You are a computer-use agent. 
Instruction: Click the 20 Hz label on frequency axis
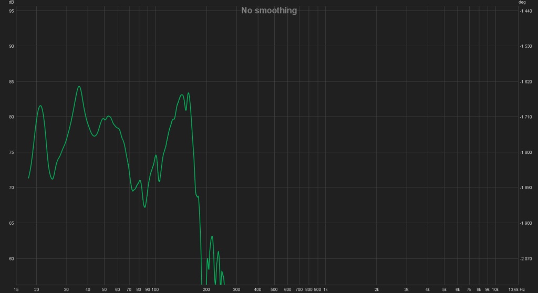tap(36, 289)
